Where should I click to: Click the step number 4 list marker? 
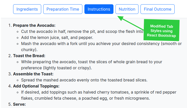(10, 86)
